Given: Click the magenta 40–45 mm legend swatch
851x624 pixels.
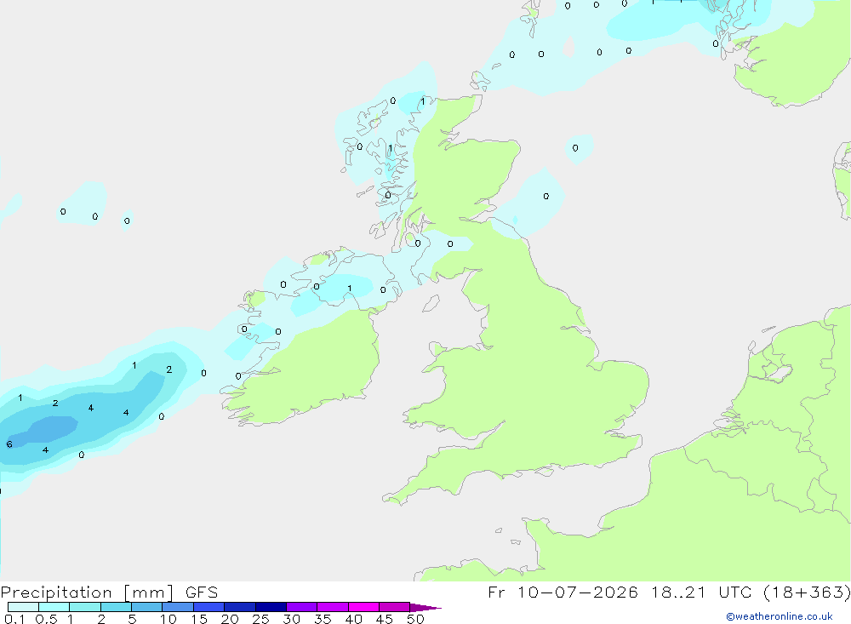Looking at the screenshot, I should pyautogui.click(x=363, y=607).
